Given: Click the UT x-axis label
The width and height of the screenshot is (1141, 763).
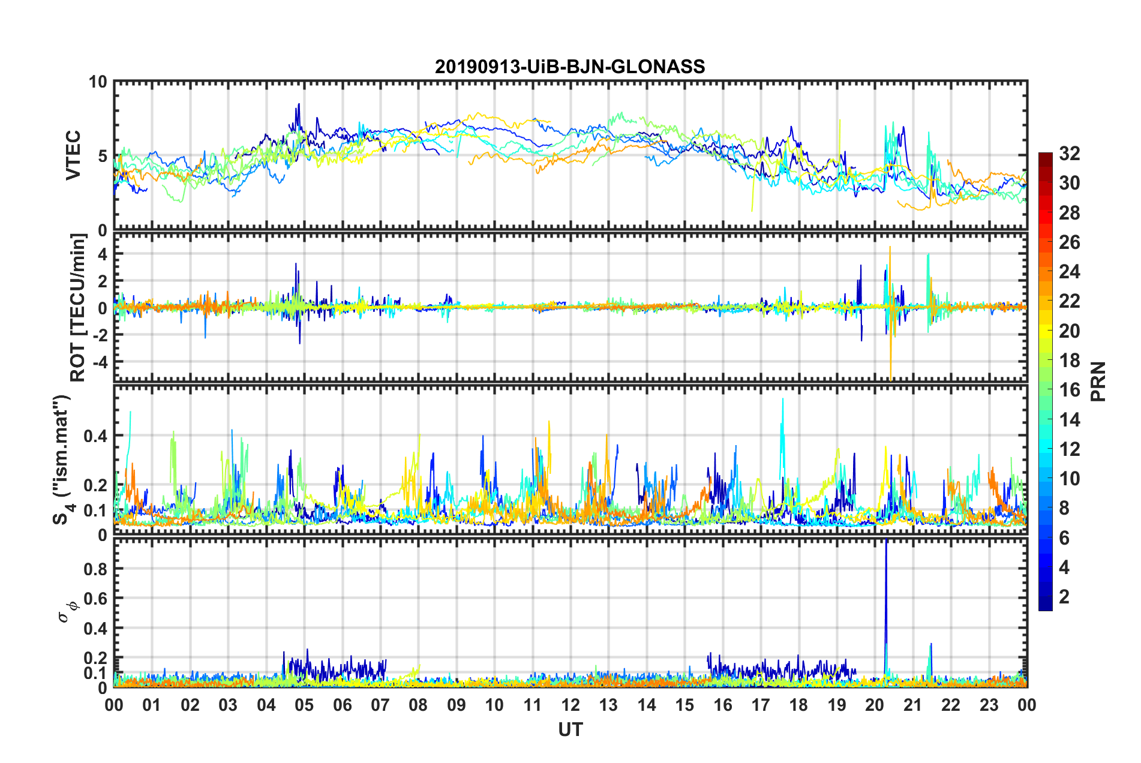Looking at the screenshot, I should [x=570, y=729].
